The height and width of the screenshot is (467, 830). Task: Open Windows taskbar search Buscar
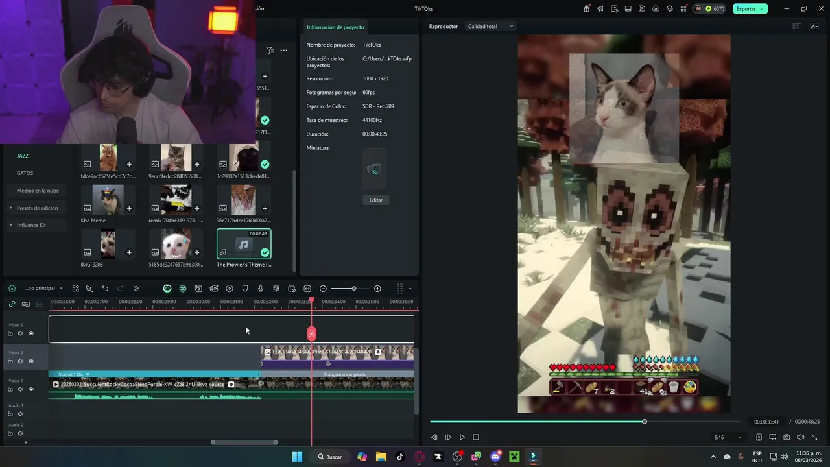click(x=329, y=457)
